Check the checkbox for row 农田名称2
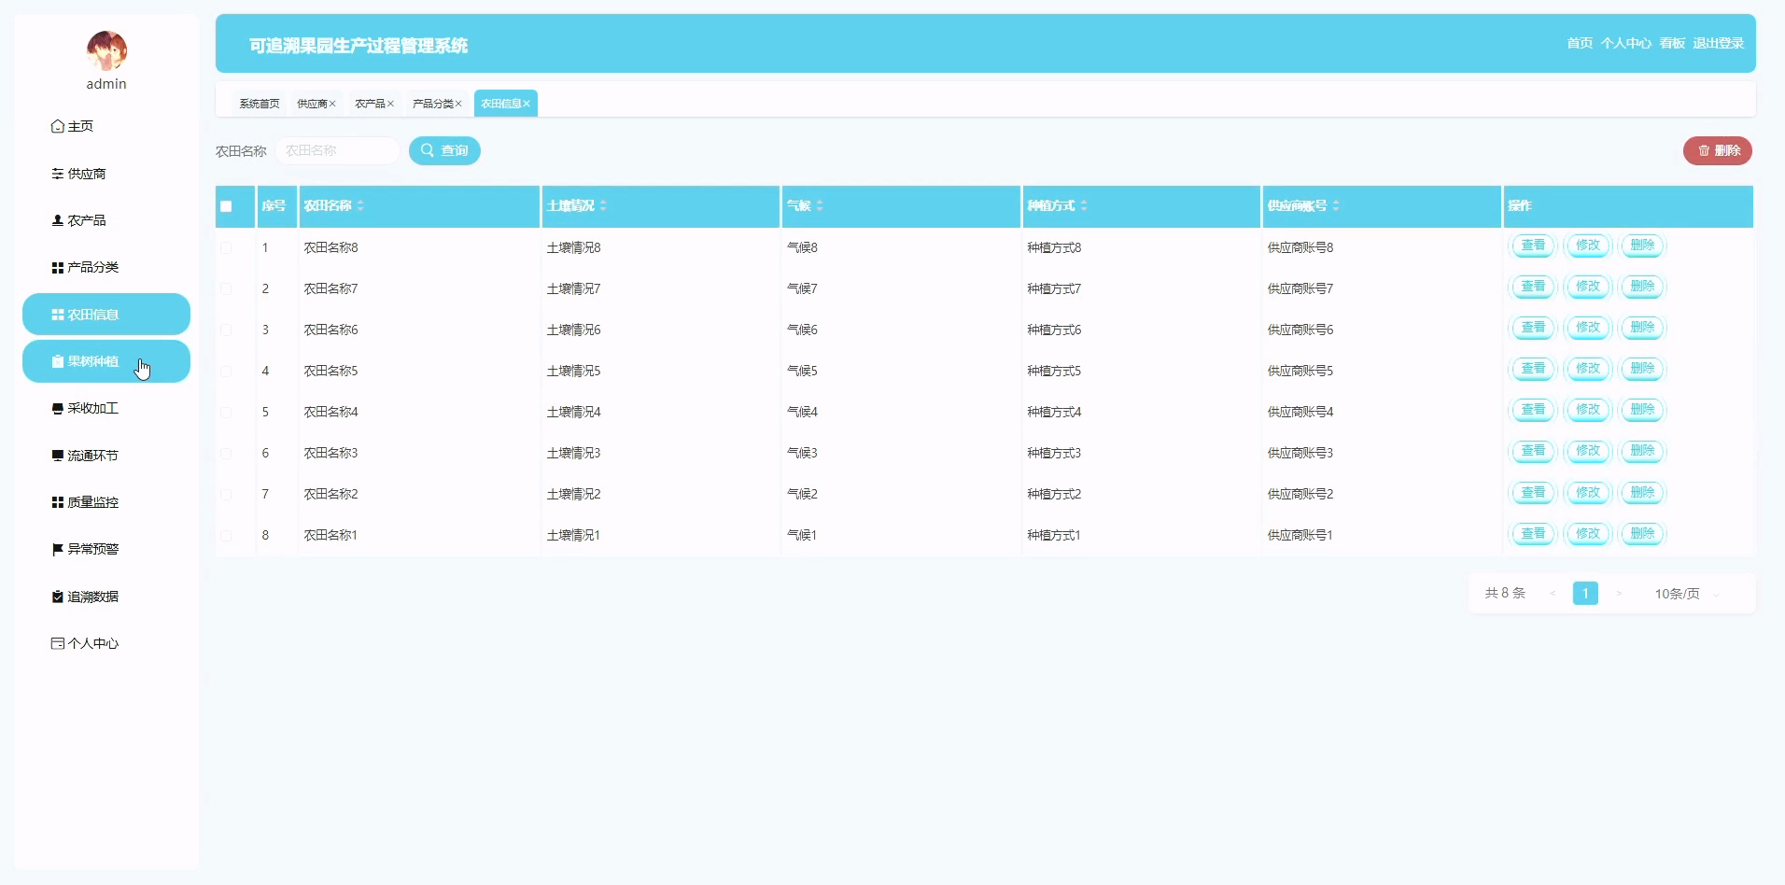This screenshot has width=1785, height=885. tap(226, 494)
